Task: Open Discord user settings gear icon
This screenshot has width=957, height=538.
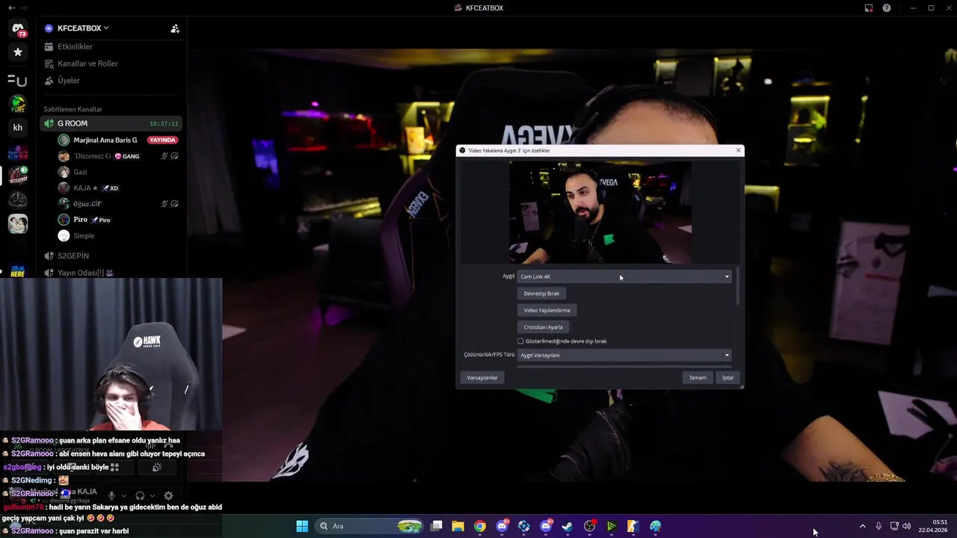Action: pyautogui.click(x=168, y=495)
